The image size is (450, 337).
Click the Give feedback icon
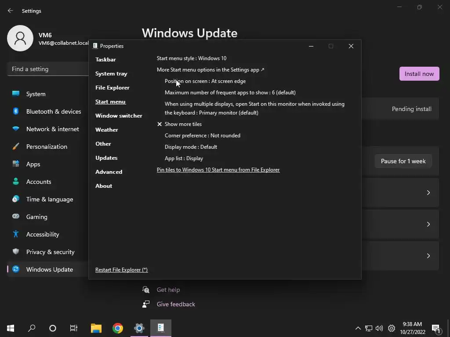[146, 304]
